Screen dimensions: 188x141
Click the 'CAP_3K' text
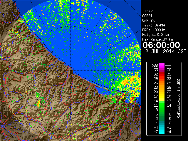point(148,21)
